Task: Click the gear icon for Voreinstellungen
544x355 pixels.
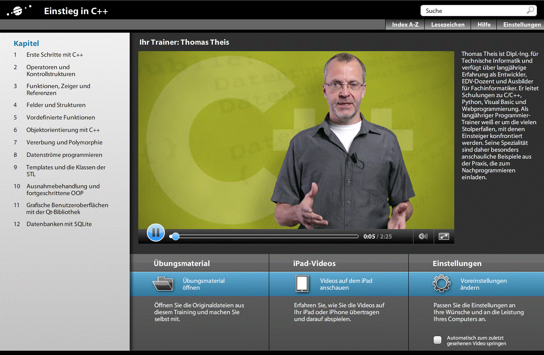Action: pyautogui.click(x=441, y=284)
